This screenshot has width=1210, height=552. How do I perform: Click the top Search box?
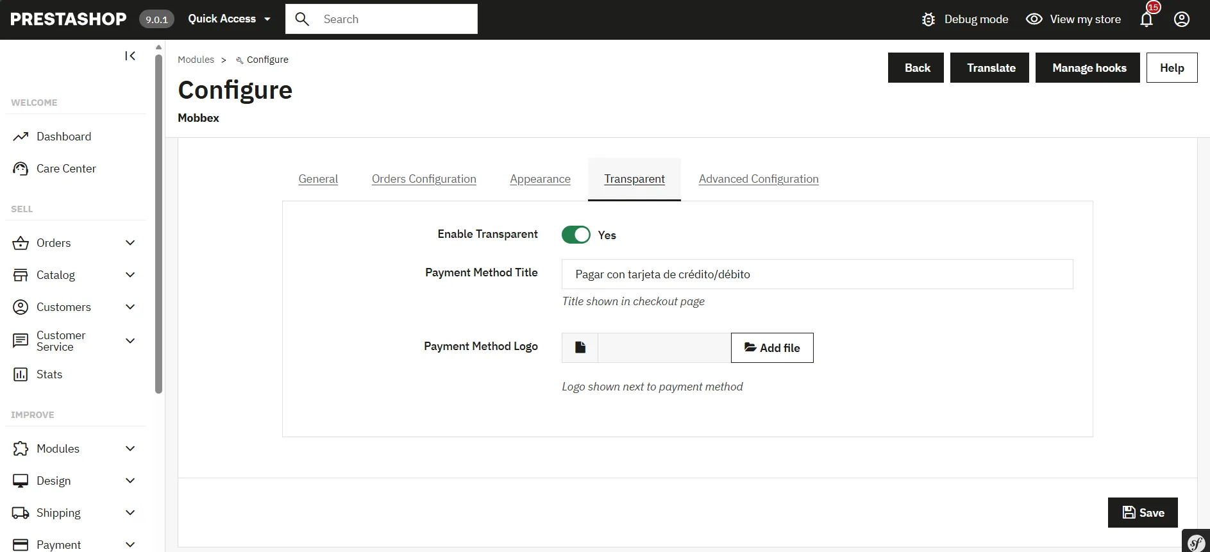pos(382,19)
